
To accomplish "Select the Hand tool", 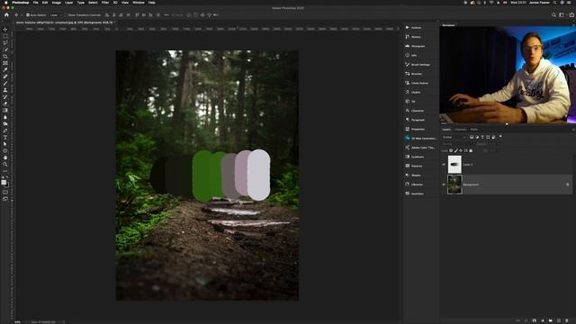I will pyautogui.click(x=5, y=157).
